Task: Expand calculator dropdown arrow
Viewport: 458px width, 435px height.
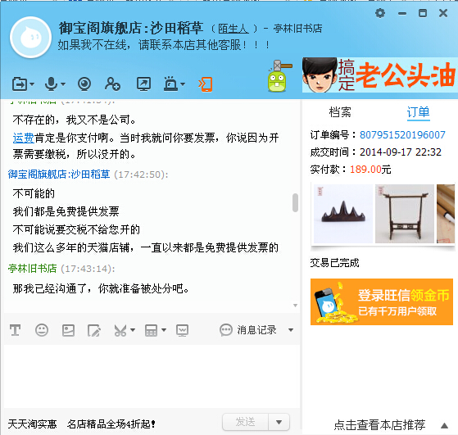Action: point(164,330)
